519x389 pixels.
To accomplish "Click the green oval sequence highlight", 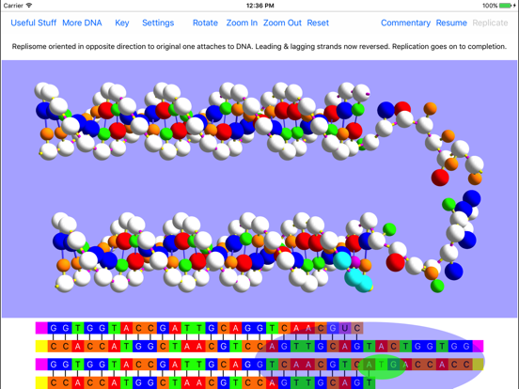I will (x=382, y=366).
